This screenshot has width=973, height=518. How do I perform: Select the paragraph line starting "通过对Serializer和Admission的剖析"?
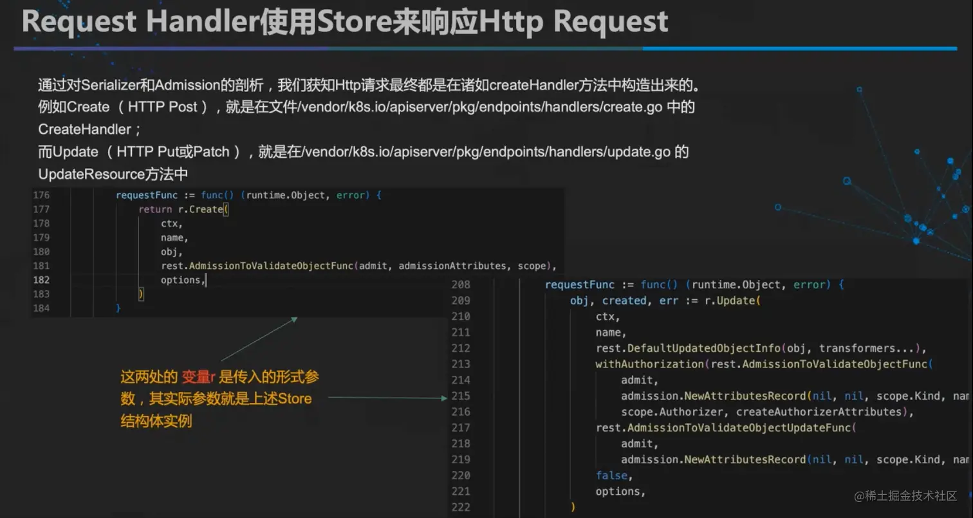tap(369, 85)
